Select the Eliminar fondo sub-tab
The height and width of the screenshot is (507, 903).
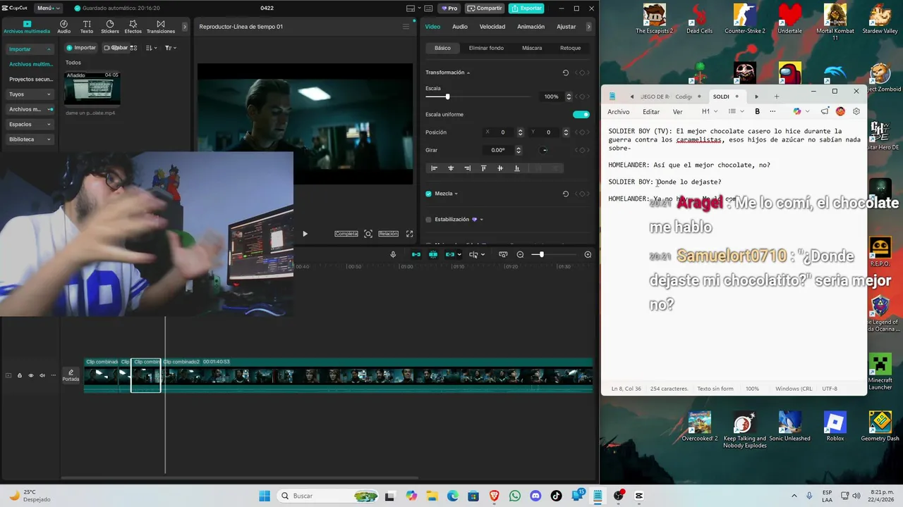486,48
